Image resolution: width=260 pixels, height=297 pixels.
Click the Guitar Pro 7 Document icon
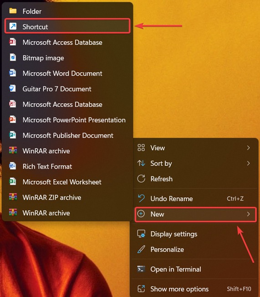pyautogui.click(x=13, y=89)
